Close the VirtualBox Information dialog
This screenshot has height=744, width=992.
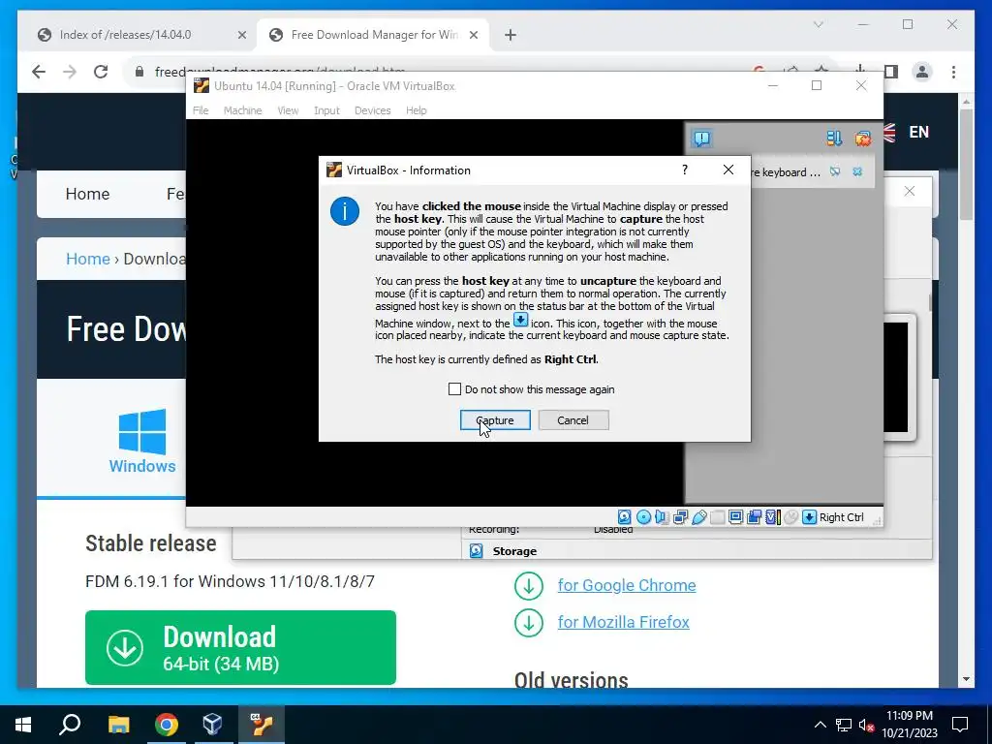(x=728, y=170)
